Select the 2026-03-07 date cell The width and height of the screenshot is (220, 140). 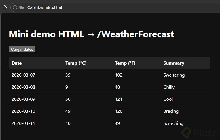(23, 75)
